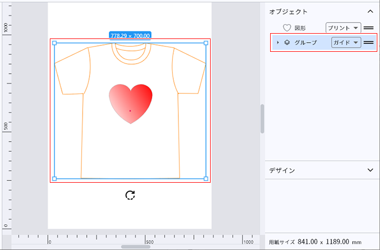This screenshot has width=380, height=250.
Task: Click the bottom-right selection handle
Action: click(x=206, y=178)
